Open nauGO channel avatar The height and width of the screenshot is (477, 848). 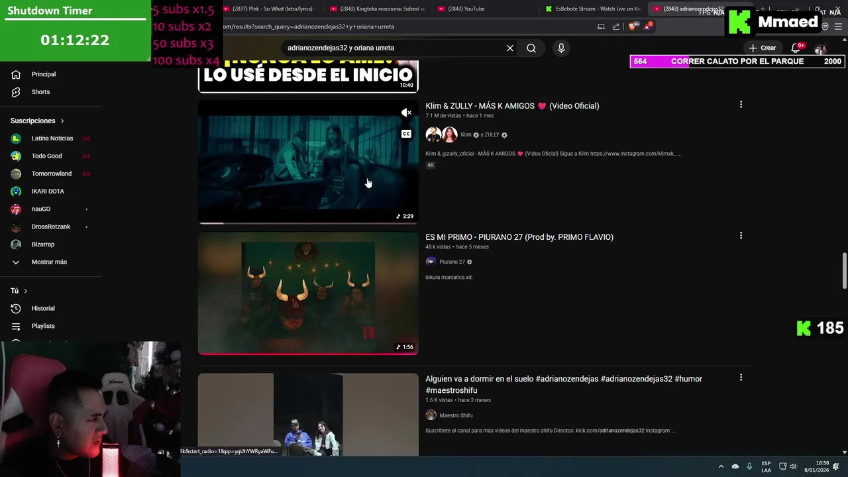pyautogui.click(x=16, y=209)
